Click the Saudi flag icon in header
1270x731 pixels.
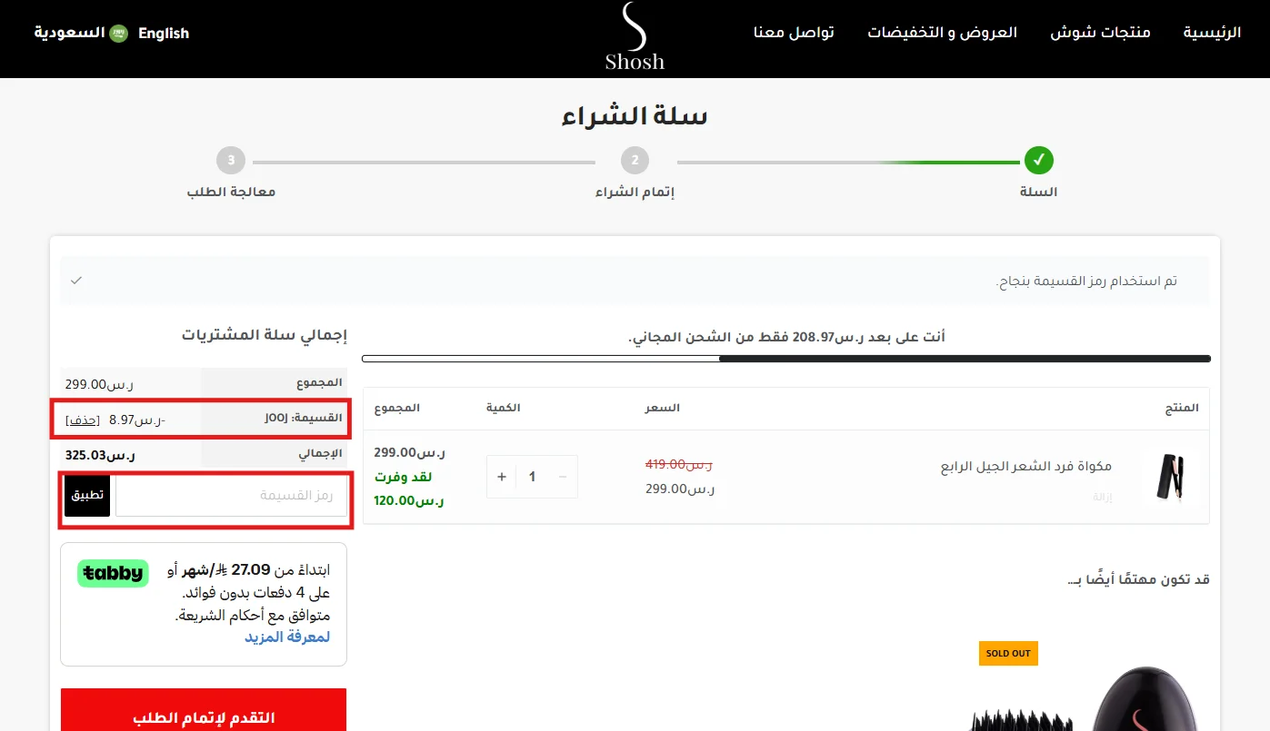tap(118, 34)
